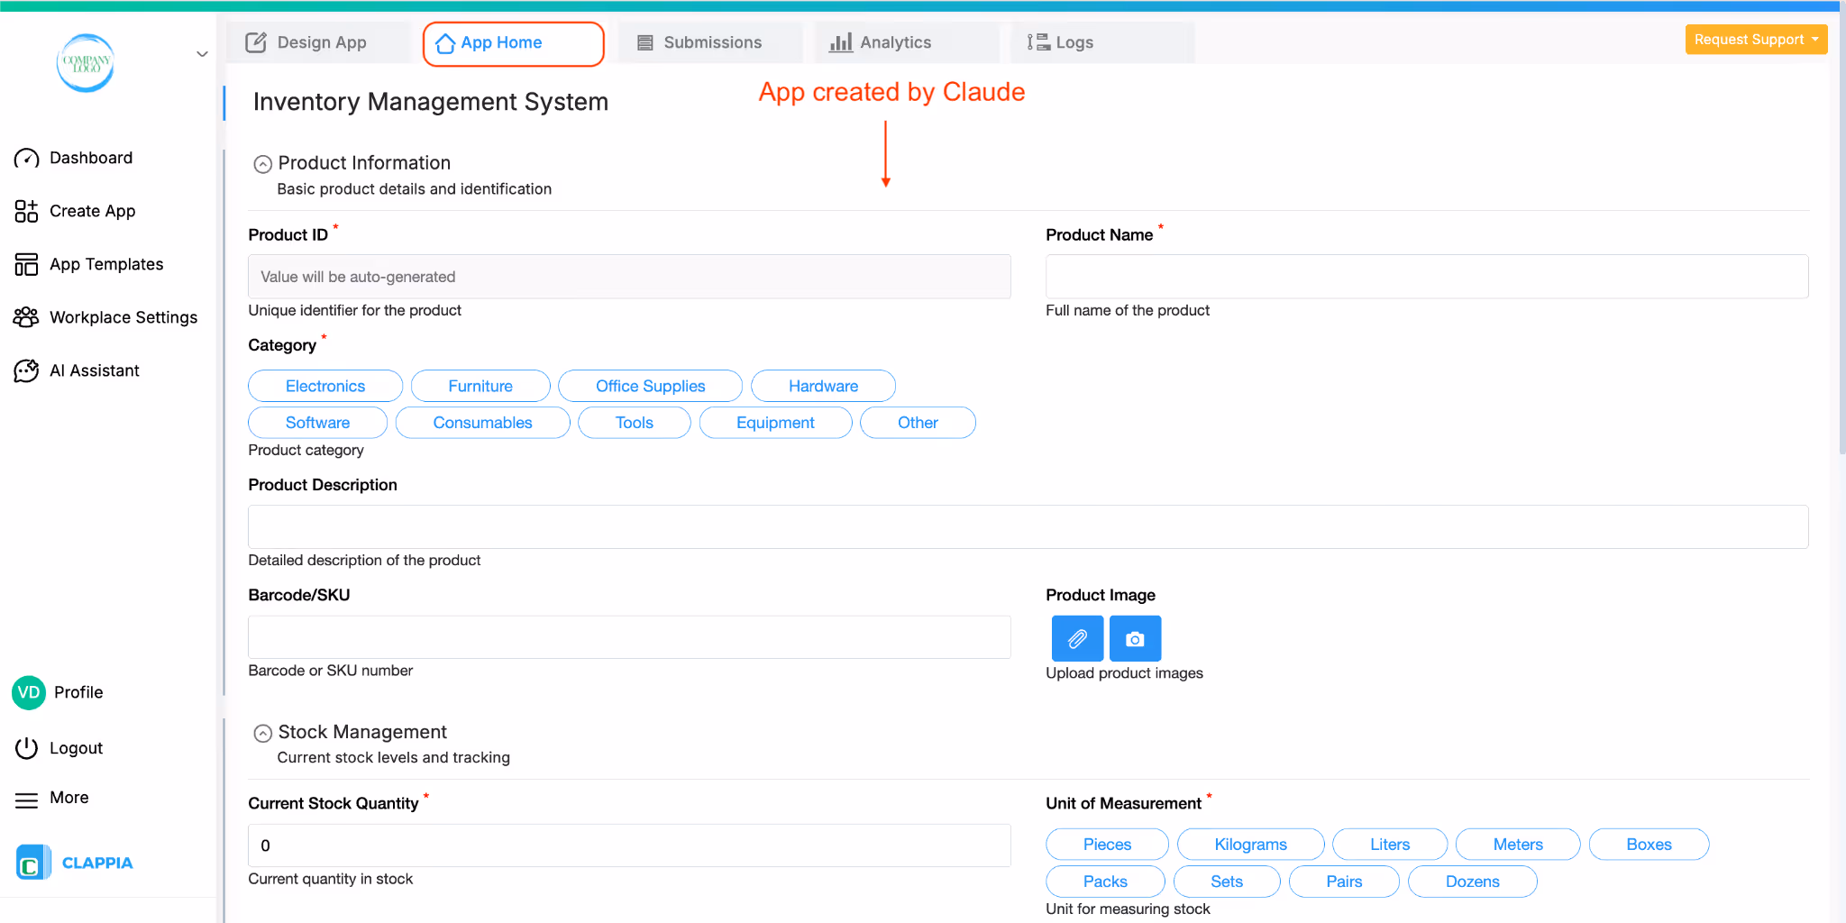This screenshot has height=923, width=1846.
Task: Expand the company logo dropdown
Action: pos(202,54)
